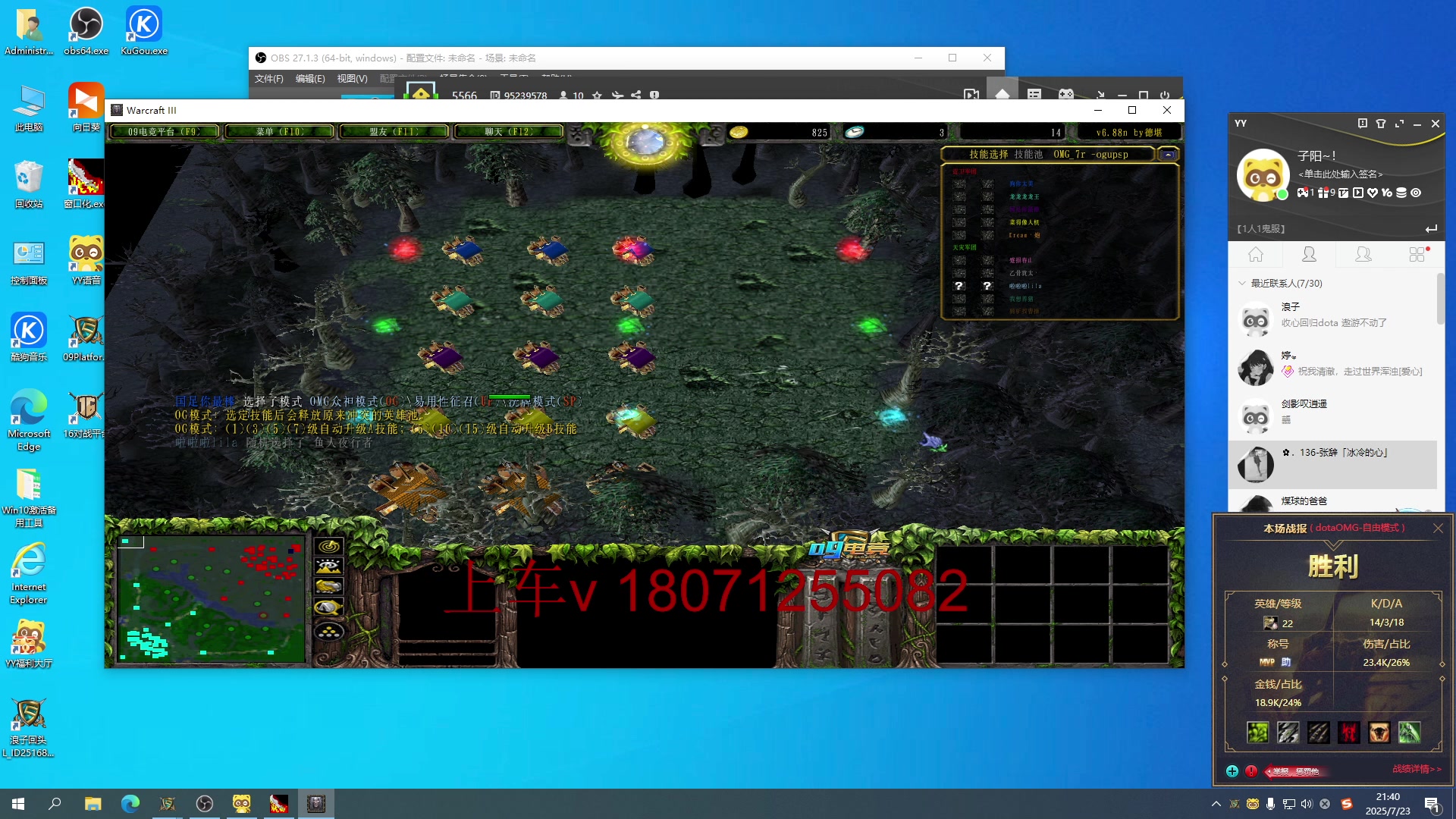Open contact 136-张辞「冰冷的心」

coord(1332,464)
